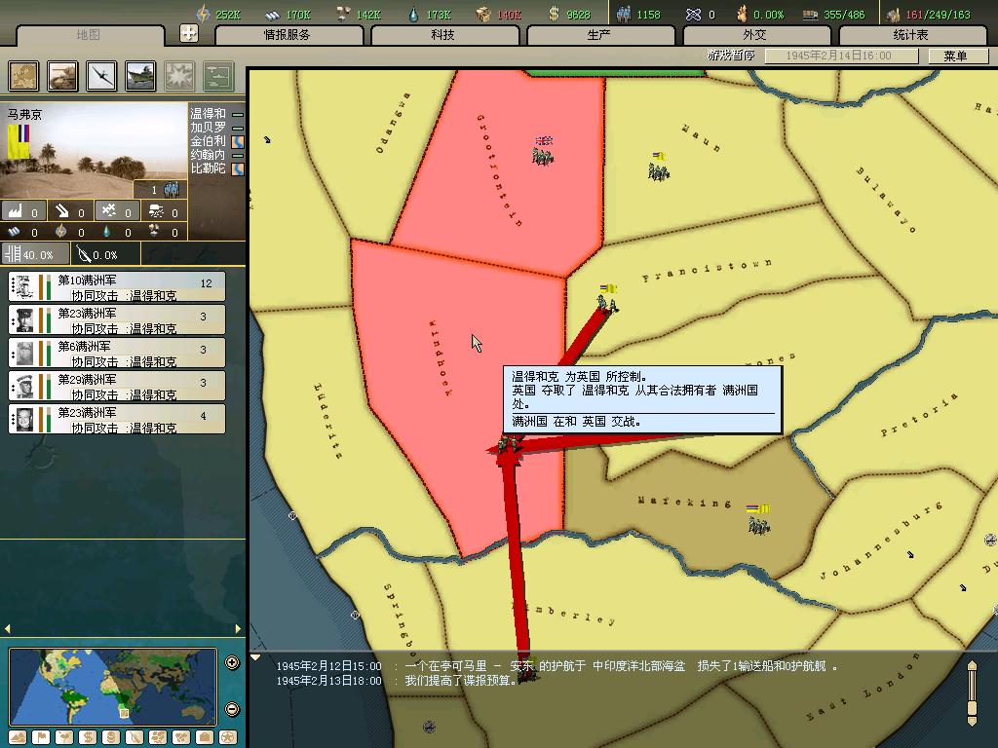Image resolution: width=998 pixels, height=748 pixels.
Task: Toggle the economic map mode dollar button
Action: pos(87,737)
